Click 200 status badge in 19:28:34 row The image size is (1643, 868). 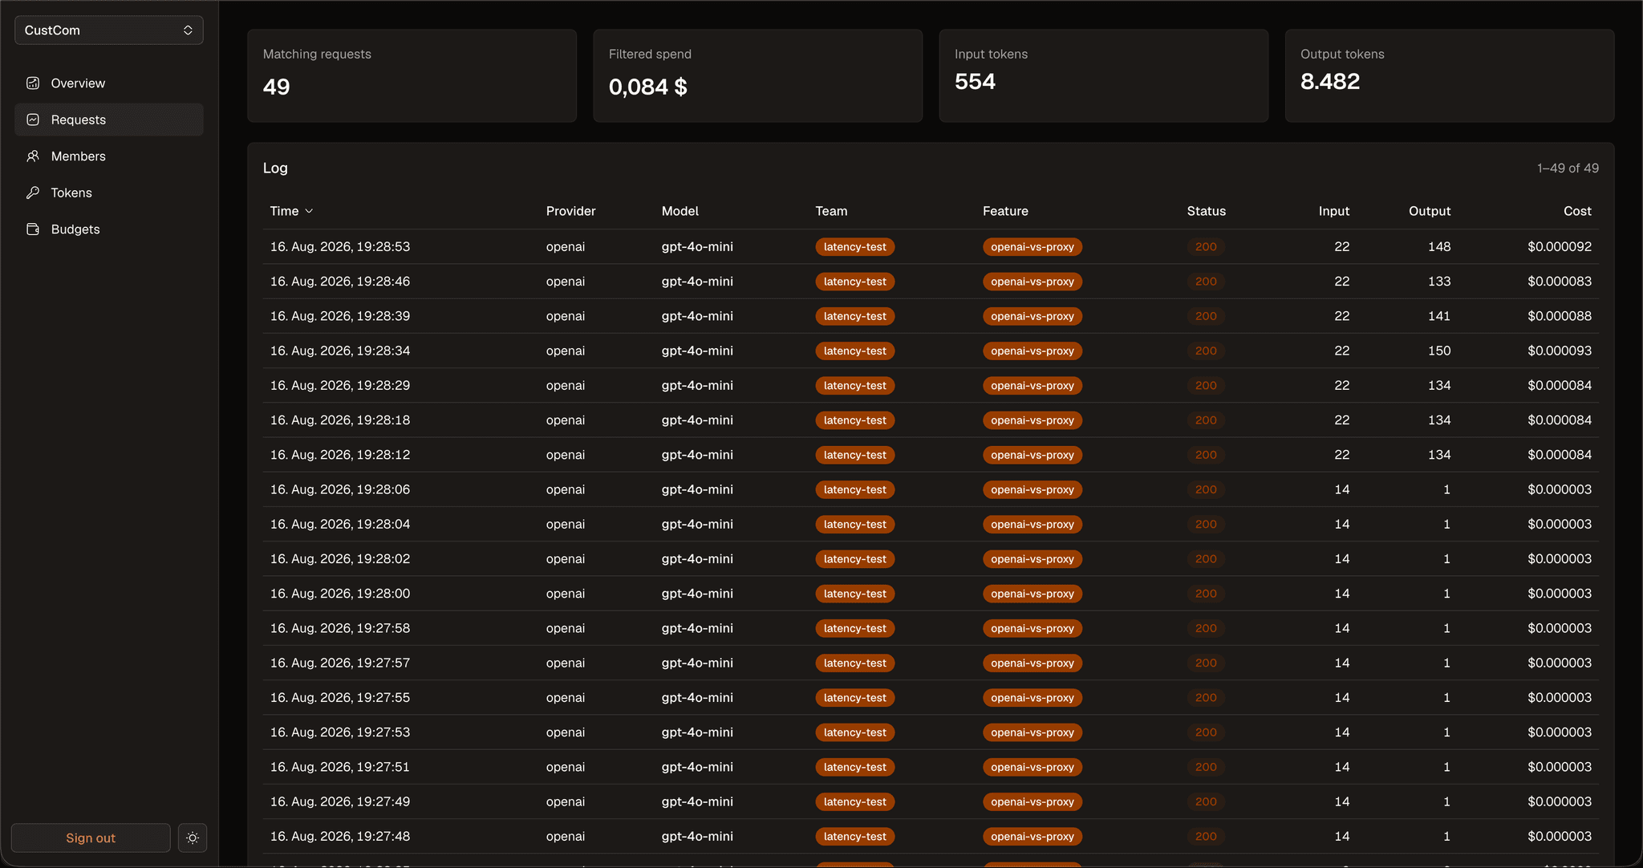coord(1206,351)
